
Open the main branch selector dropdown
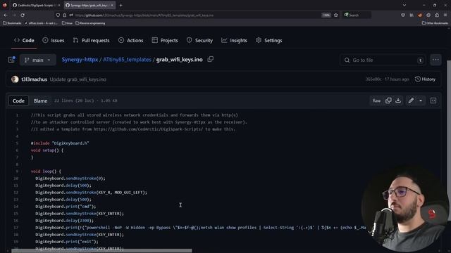[x=37, y=60]
